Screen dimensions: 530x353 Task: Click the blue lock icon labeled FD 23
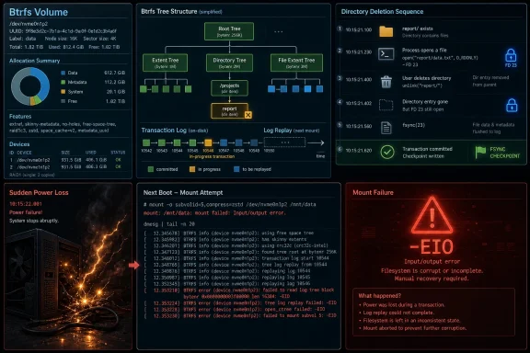coord(511,55)
